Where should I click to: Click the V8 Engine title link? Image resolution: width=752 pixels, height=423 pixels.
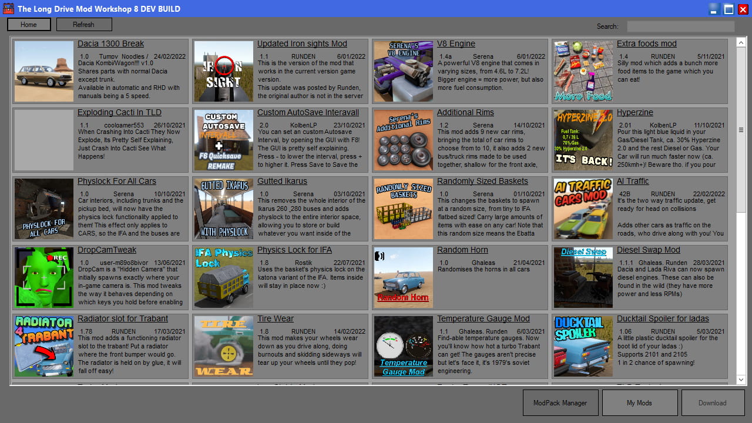tap(456, 44)
